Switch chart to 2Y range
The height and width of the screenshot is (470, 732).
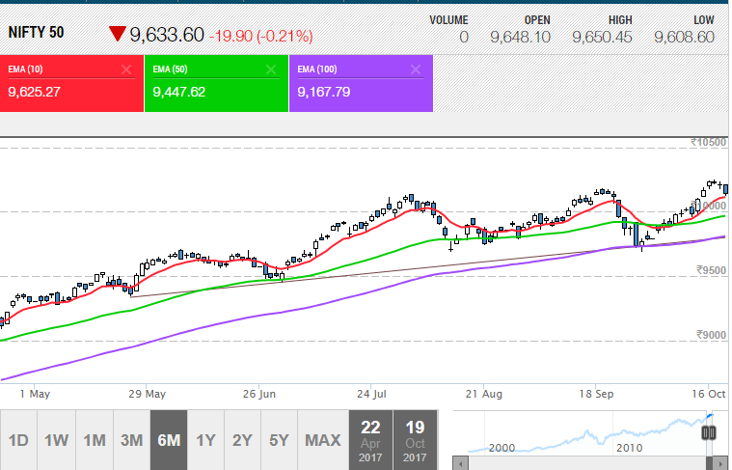coord(242,440)
